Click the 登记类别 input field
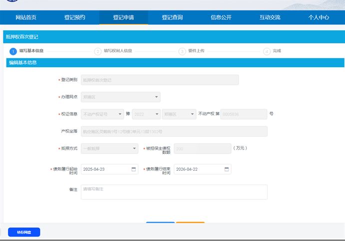The height and width of the screenshot is (241, 345). tap(160, 80)
